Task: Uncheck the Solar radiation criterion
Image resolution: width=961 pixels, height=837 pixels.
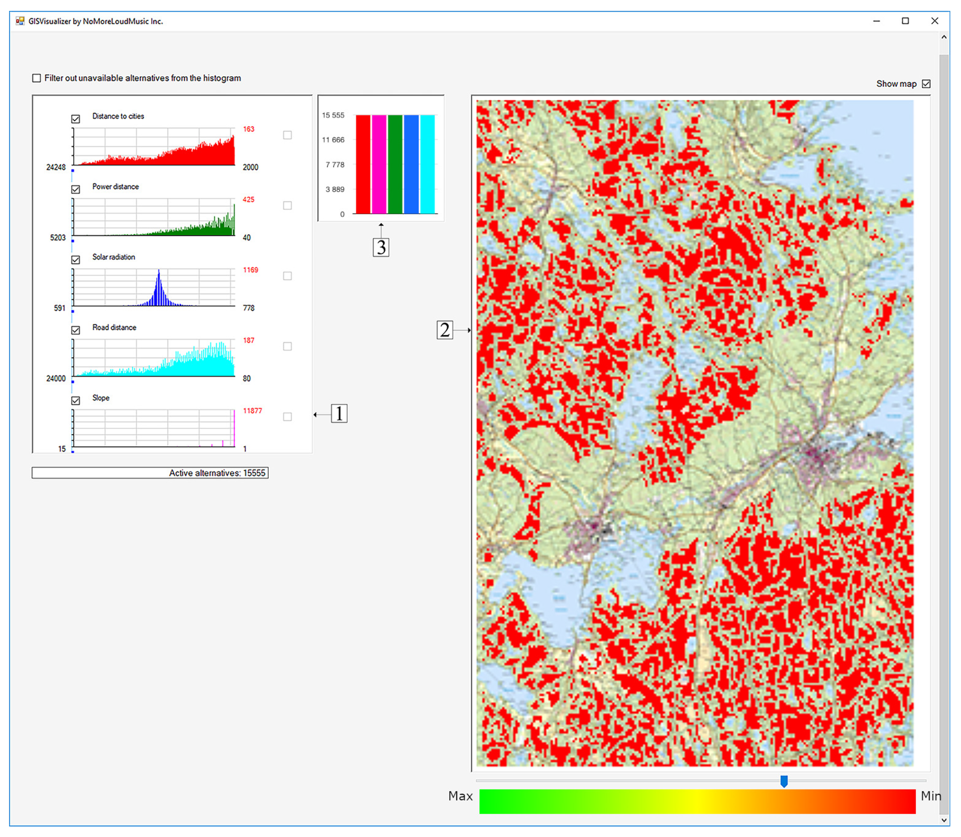Action: (76, 260)
